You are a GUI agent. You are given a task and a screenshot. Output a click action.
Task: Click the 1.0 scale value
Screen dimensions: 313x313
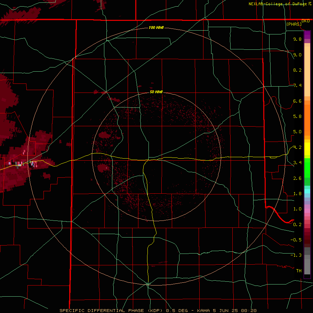[x=297, y=209]
